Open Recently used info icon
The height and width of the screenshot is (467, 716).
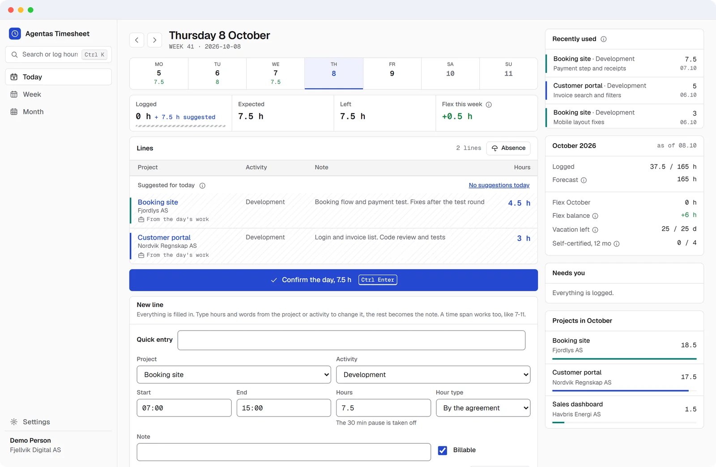[604, 39]
